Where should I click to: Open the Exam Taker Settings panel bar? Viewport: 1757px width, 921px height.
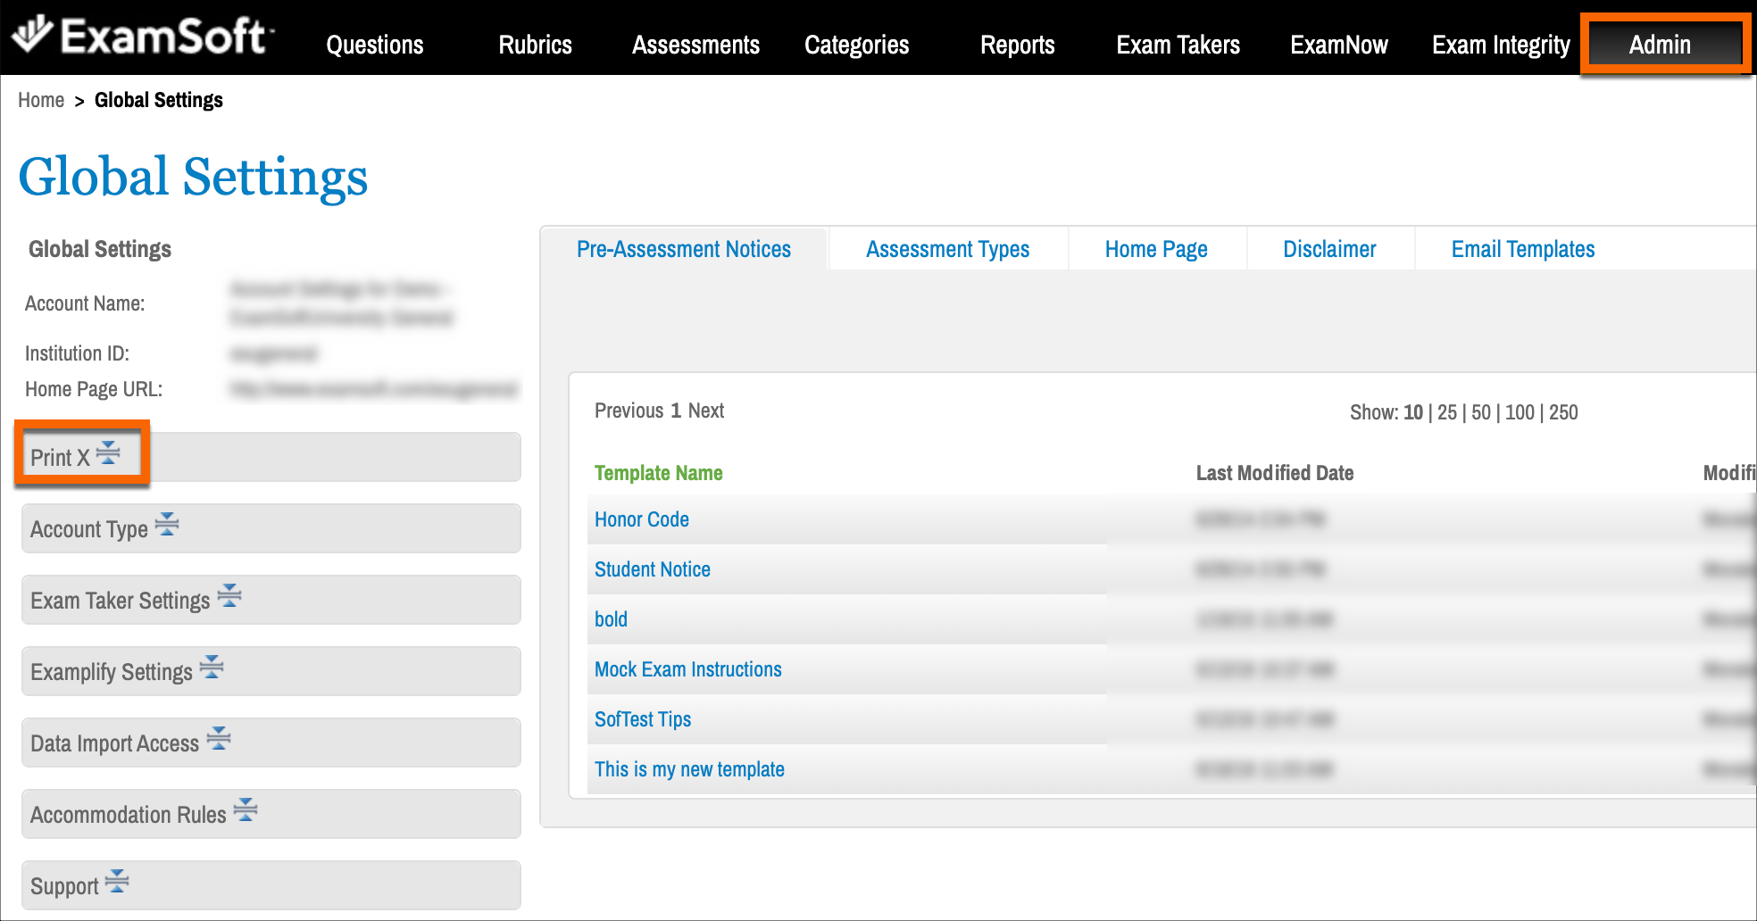[x=271, y=600]
